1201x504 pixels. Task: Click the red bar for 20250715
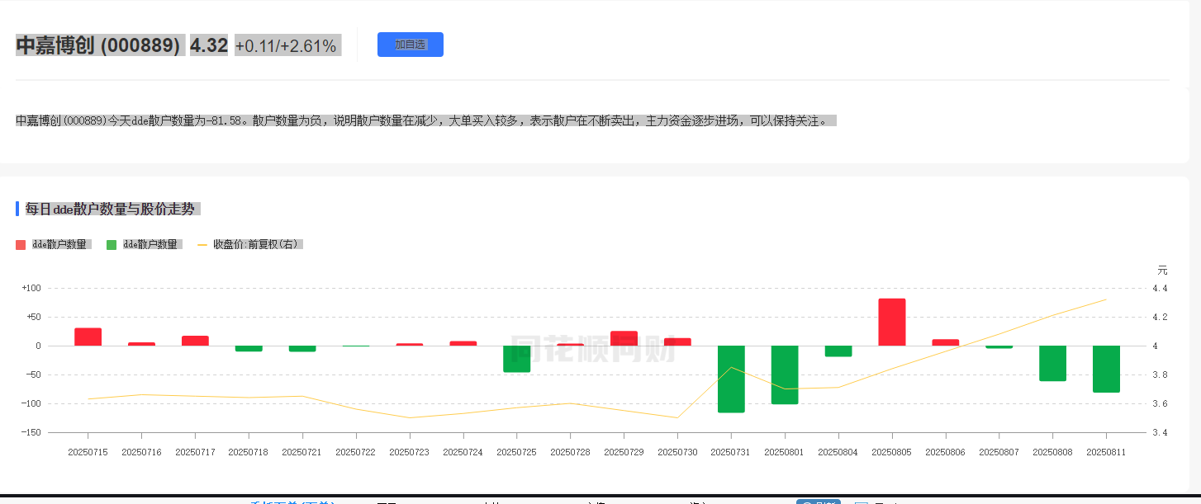88,337
